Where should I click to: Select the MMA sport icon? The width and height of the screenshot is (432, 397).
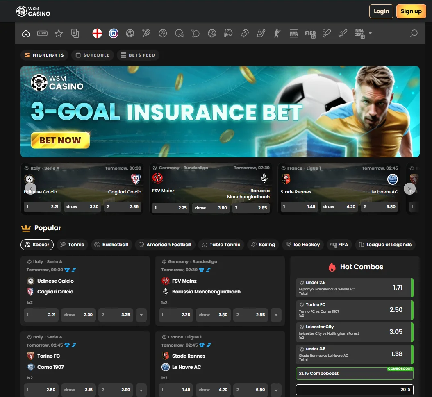tap(293, 34)
